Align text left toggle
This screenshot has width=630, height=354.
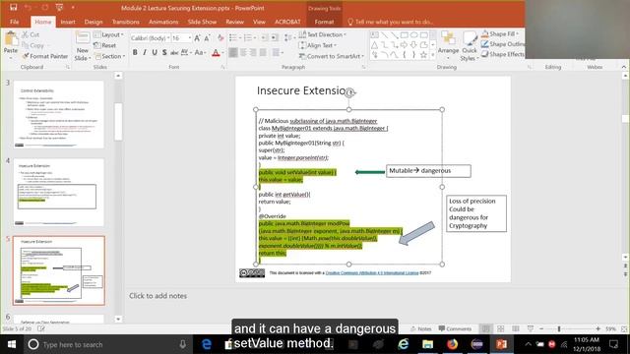233,52
